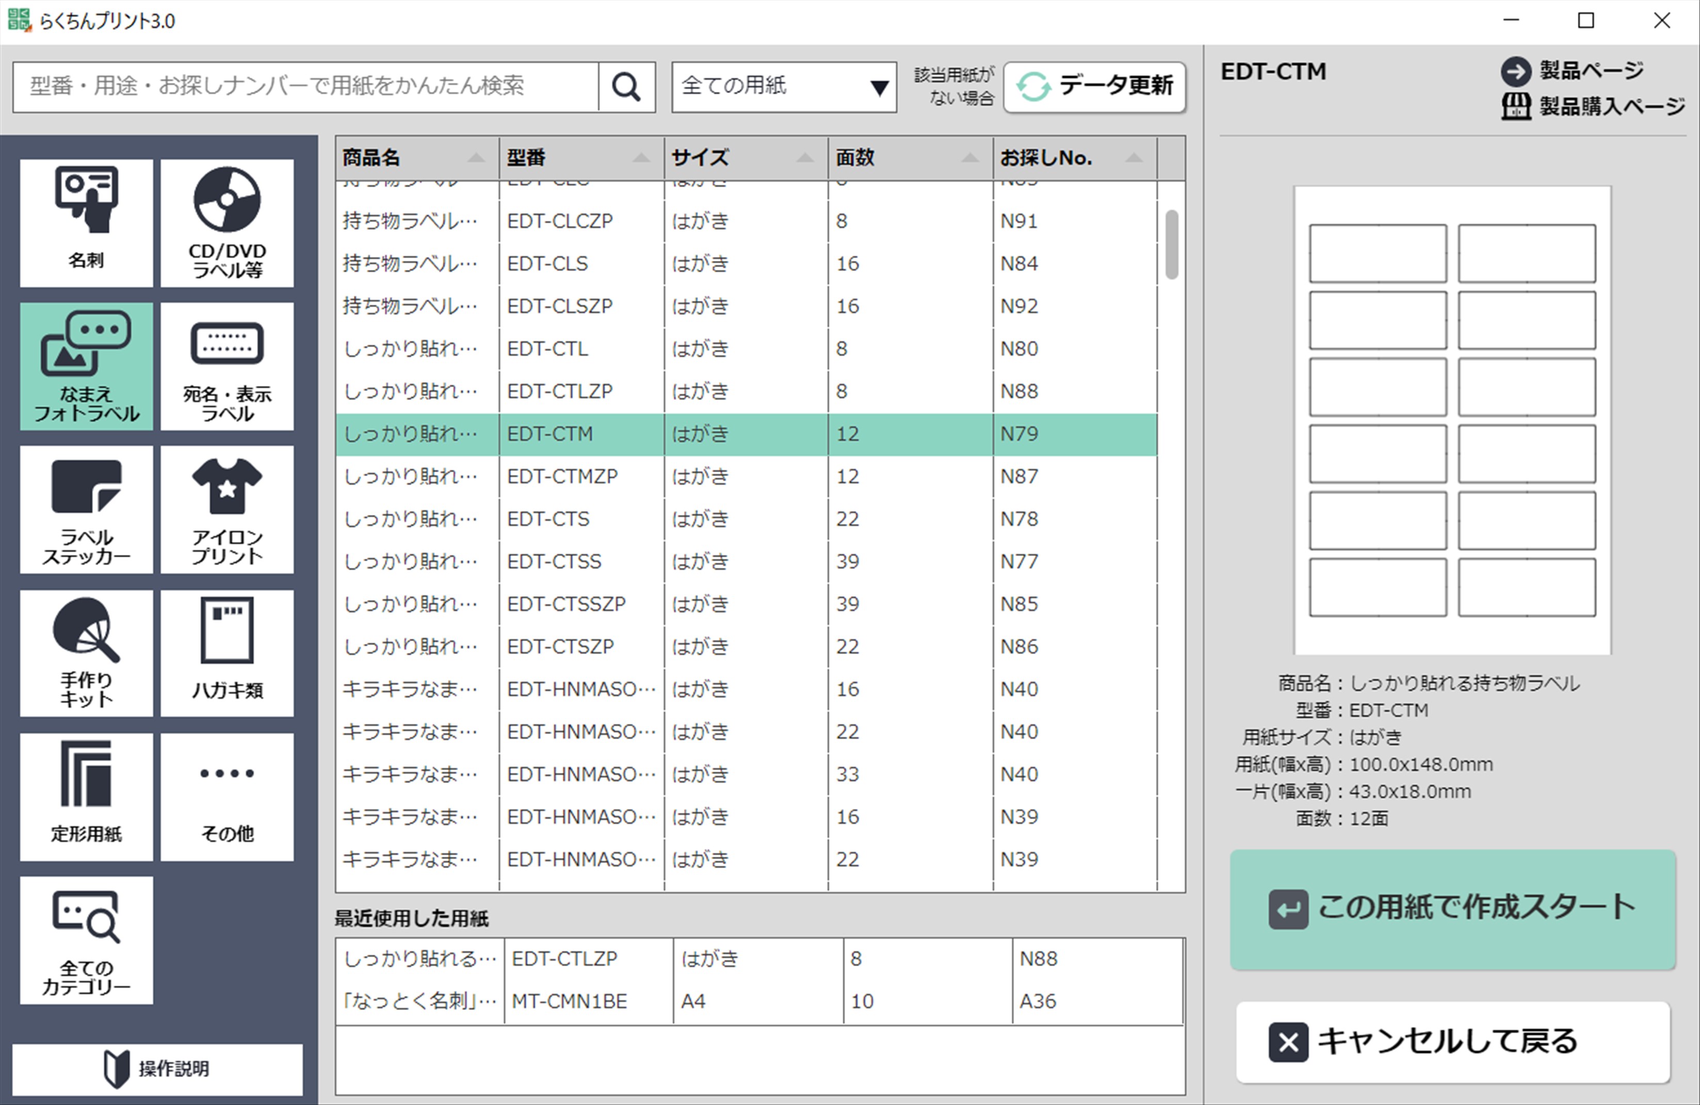Image resolution: width=1700 pixels, height=1105 pixels.
Task: Choose the 宛名・表示ラベル category
Action: pos(227,366)
